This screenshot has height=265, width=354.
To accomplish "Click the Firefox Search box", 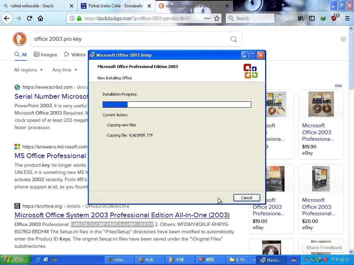I will tap(250, 18).
